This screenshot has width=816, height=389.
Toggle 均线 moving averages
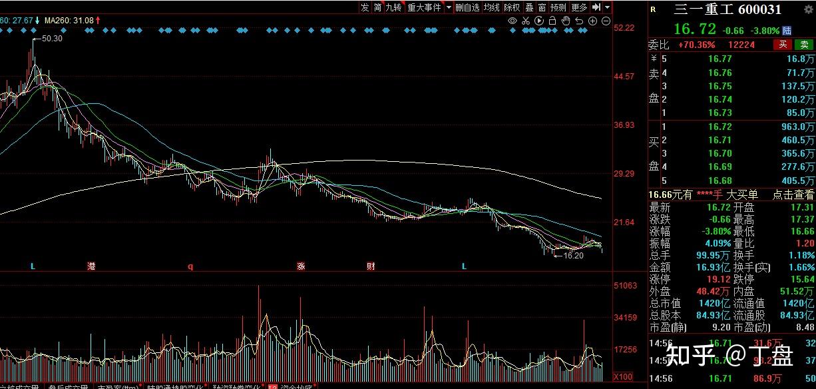(x=491, y=7)
